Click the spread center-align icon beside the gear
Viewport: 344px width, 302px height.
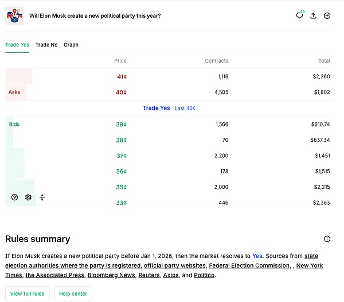42,197
